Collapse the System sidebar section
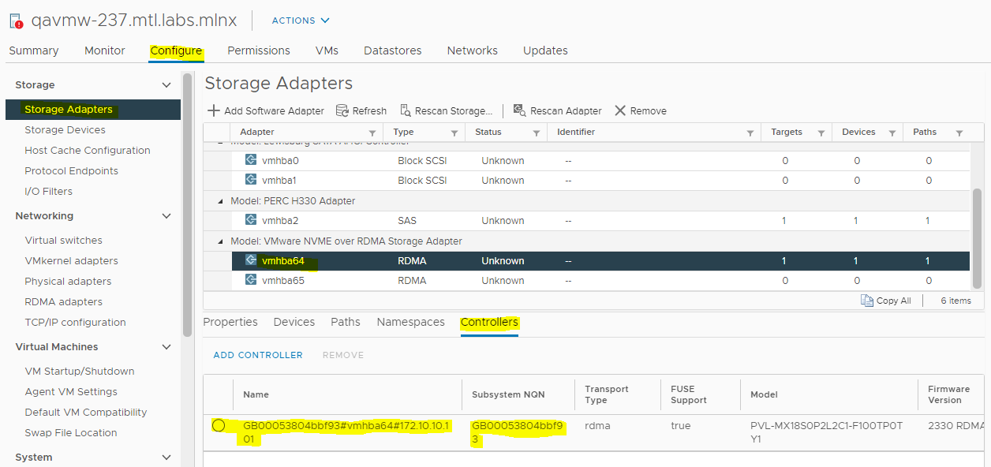991x467 pixels. click(x=166, y=457)
